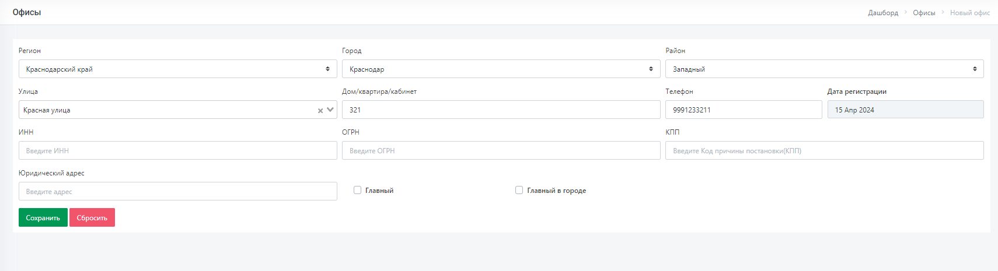The height and width of the screenshot is (271, 998).
Task: Clear the Красная улица street selection
Action: coord(320,110)
